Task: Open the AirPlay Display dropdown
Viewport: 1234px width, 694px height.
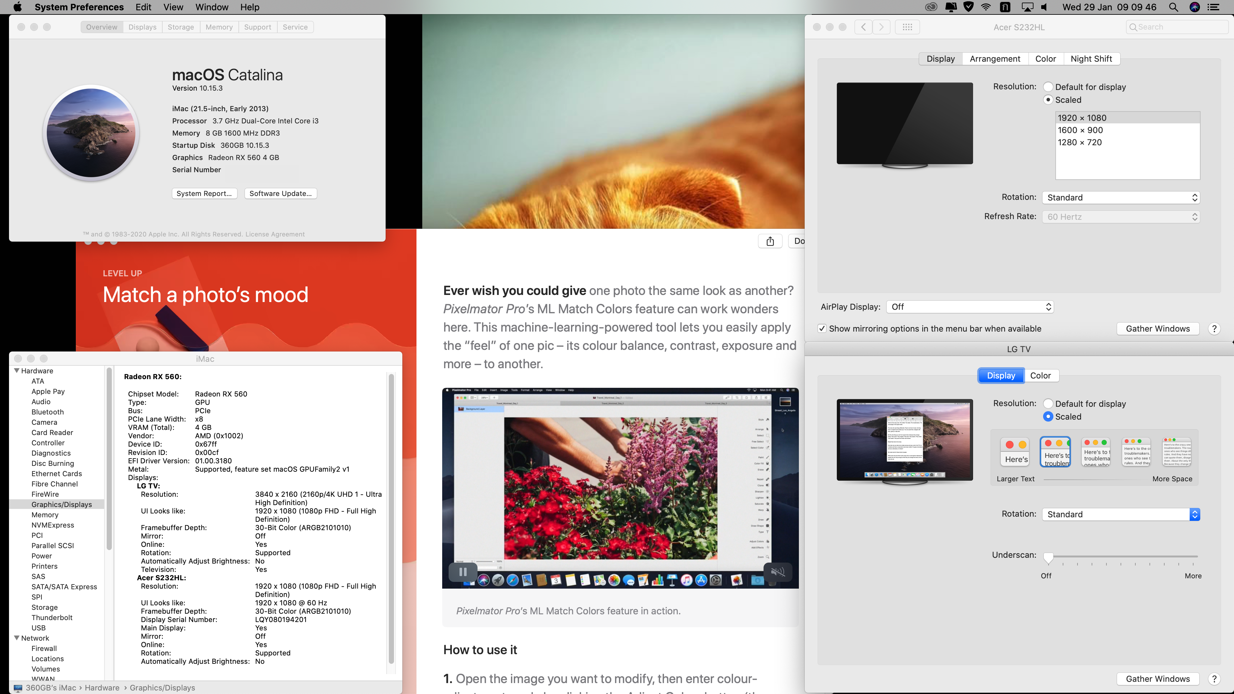Action: pos(970,307)
